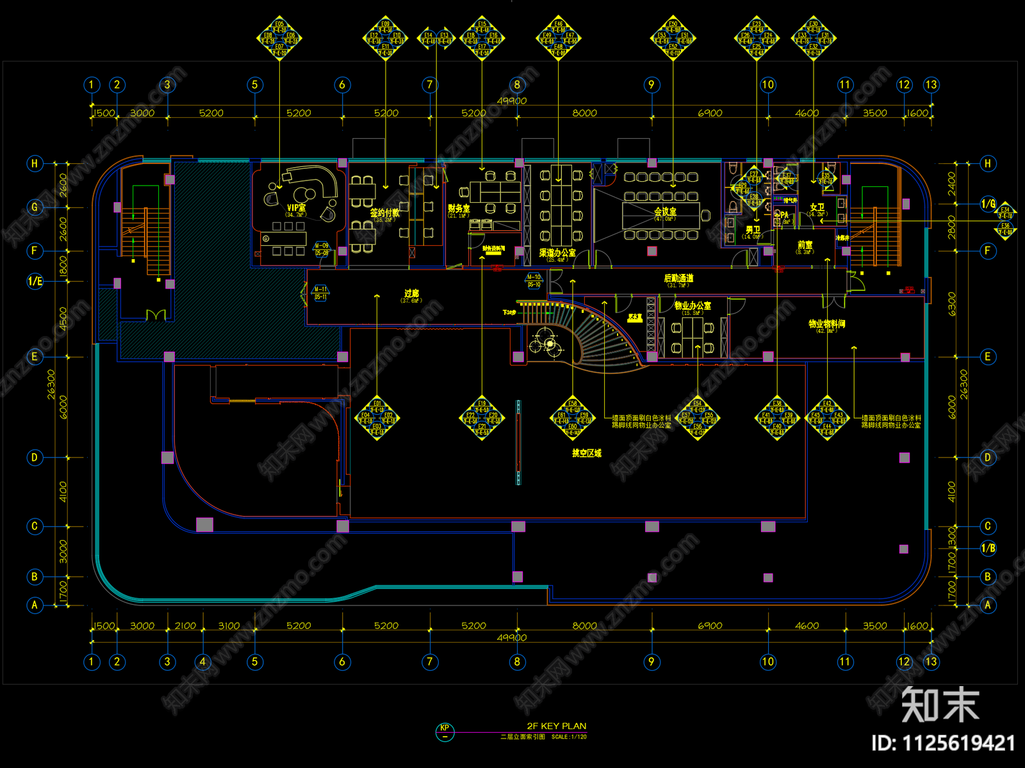Select the conference table in 会议室
1025x768 pixels.
click(x=661, y=216)
